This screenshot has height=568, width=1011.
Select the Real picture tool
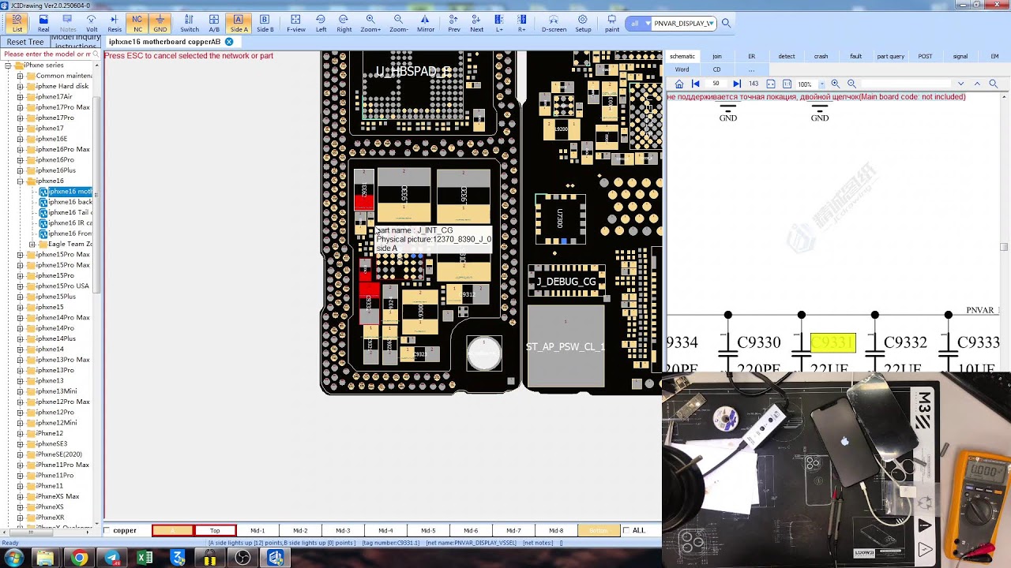click(x=43, y=23)
